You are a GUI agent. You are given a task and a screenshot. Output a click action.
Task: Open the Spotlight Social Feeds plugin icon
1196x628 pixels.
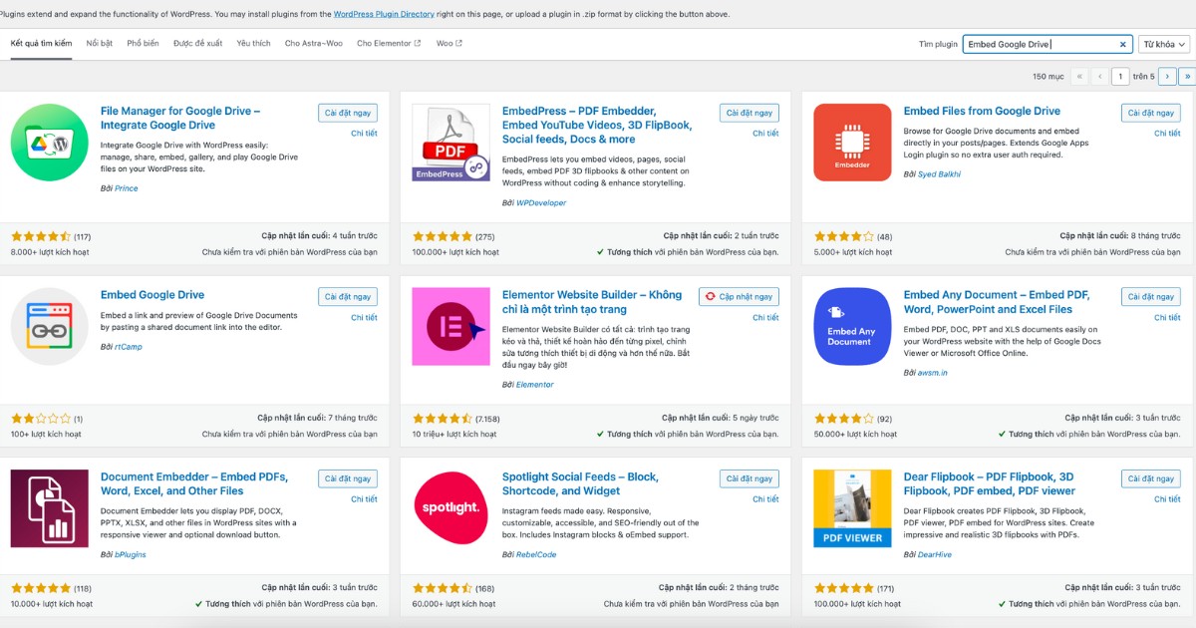451,508
